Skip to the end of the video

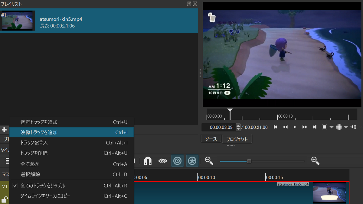pyautogui.click(x=315, y=127)
